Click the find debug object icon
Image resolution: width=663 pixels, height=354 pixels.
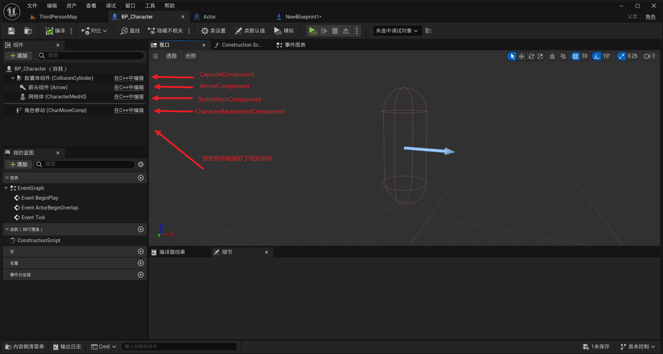(x=428, y=31)
